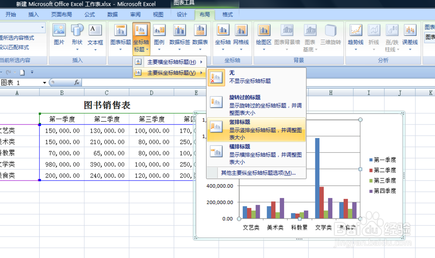
Task: Click the 文艺类 axis label in chart
Action: coord(251,228)
